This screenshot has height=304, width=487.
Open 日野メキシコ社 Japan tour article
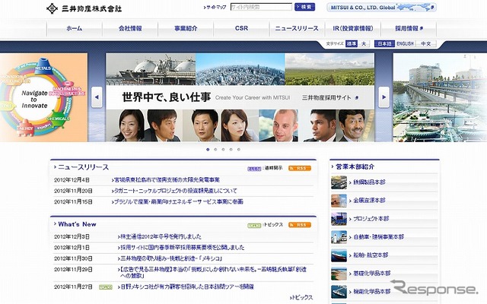pos(186,287)
